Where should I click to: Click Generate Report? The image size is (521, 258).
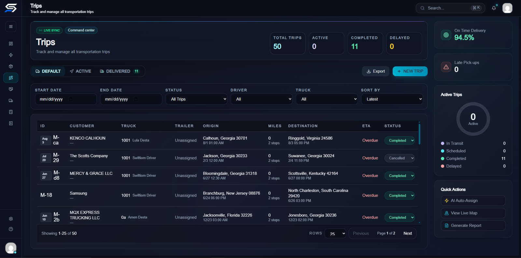pos(473,225)
